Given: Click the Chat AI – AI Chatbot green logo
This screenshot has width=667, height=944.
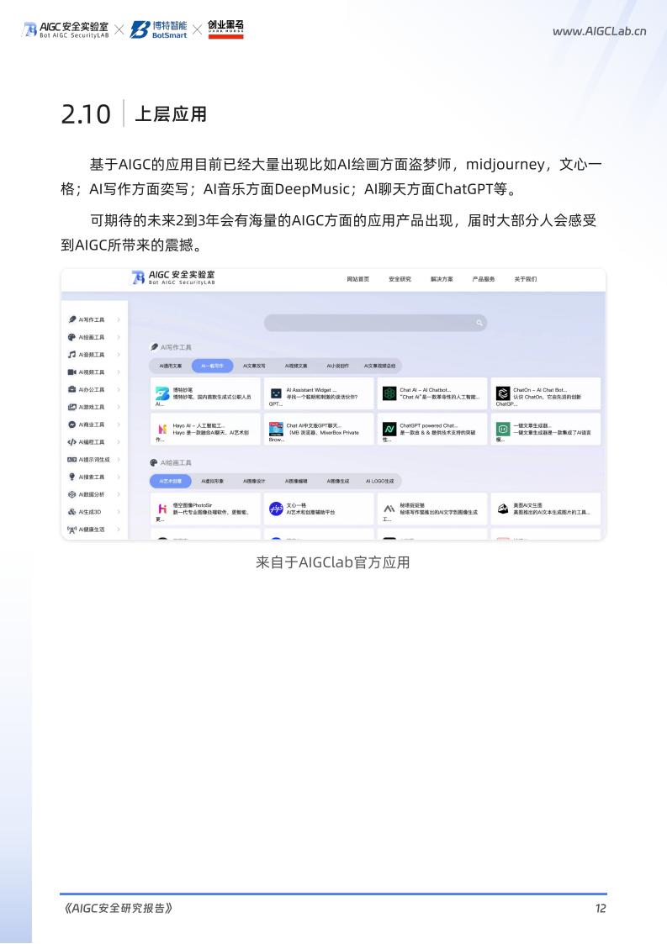Looking at the screenshot, I should pos(389,393).
